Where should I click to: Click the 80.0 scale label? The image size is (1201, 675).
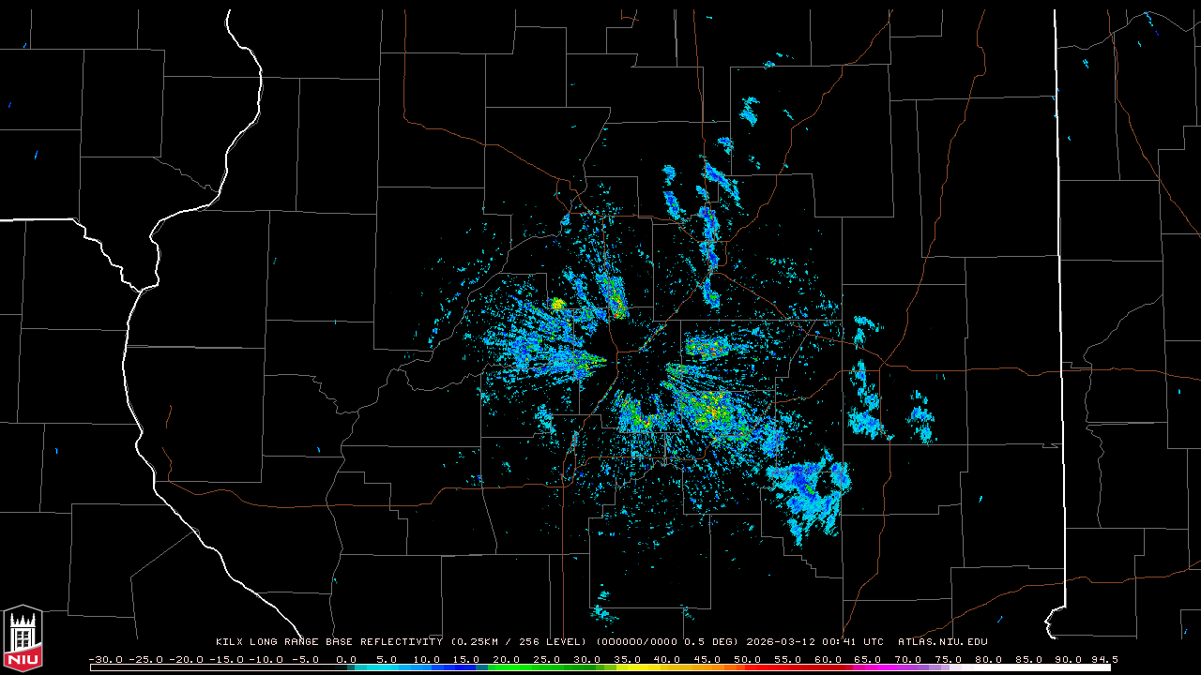[987, 659]
